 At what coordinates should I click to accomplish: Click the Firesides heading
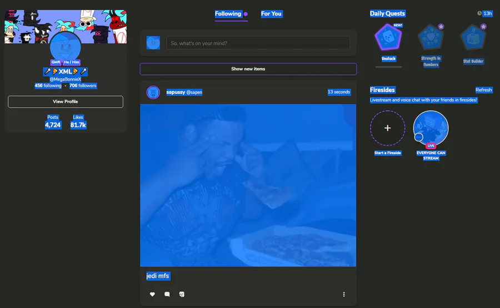point(382,90)
